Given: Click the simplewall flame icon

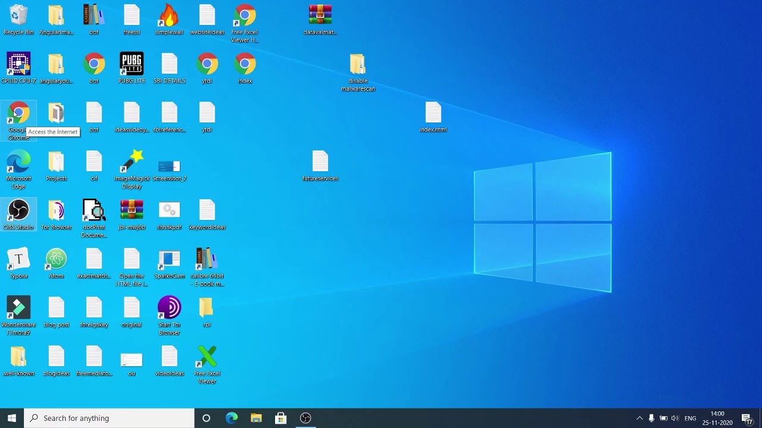Looking at the screenshot, I should pyautogui.click(x=169, y=17).
